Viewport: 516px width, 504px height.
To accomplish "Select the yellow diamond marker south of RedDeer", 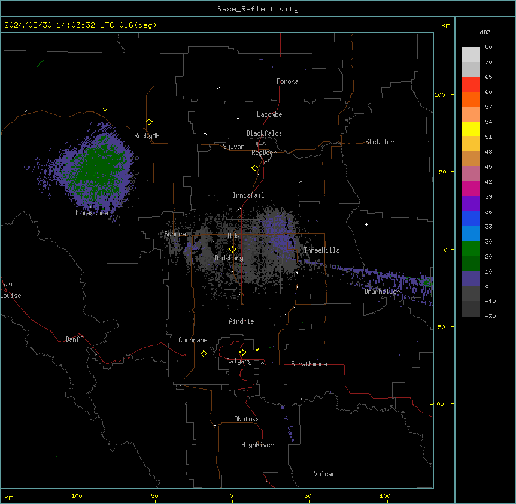I will click(254, 168).
